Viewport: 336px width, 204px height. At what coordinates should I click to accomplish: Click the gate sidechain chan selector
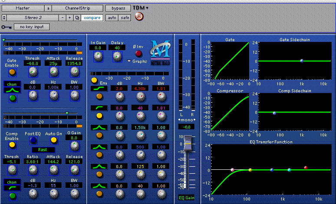pyautogui.click(x=12, y=84)
